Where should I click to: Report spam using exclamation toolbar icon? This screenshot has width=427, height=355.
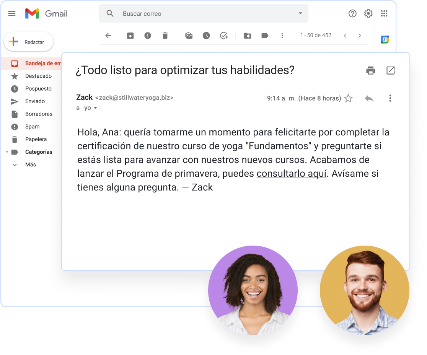pos(148,36)
